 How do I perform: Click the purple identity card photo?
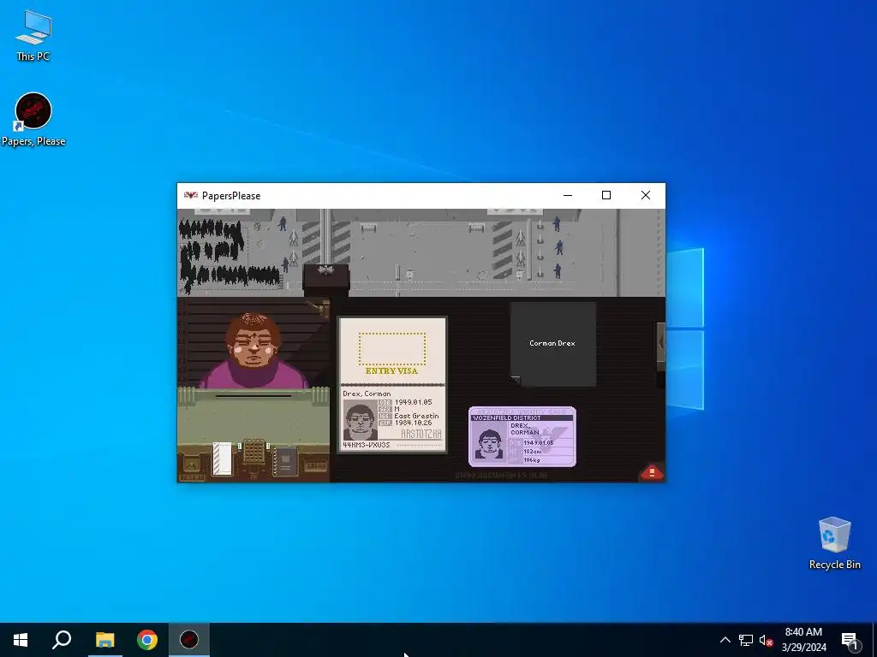[489, 442]
